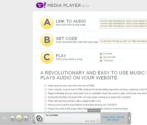Click bullet for Allows you to put play buttons
147x125 pixels.
coord(45,105)
